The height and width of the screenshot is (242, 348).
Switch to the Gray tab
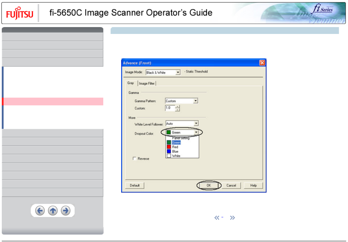130,83
